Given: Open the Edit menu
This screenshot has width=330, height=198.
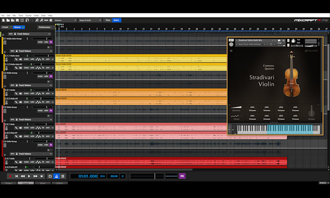Looking at the screenshot, I should tap(8, 15).
